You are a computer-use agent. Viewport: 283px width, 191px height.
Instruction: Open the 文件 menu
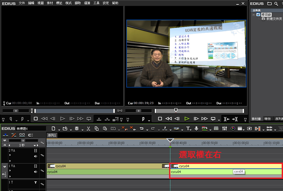pyautogui.click(x=22, y=3)
